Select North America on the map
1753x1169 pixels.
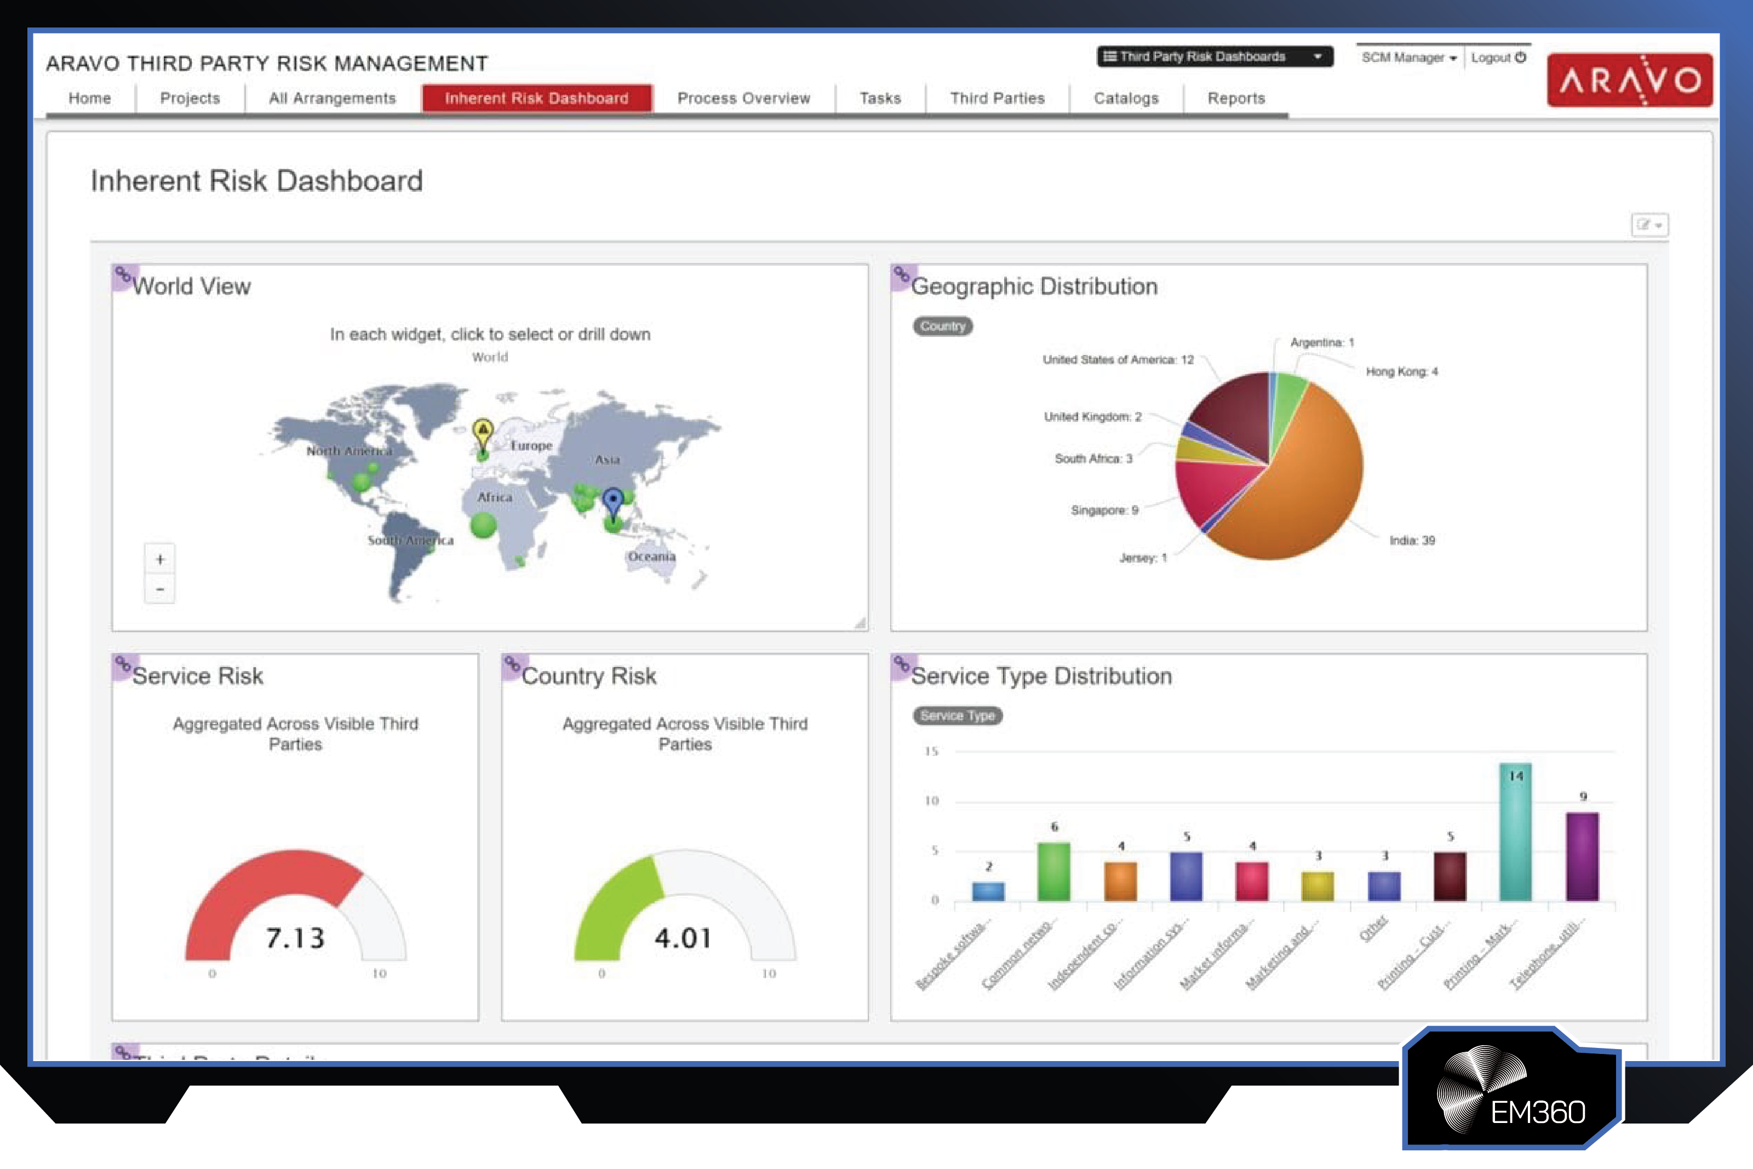pyautogui.click(x=349, y=451)
